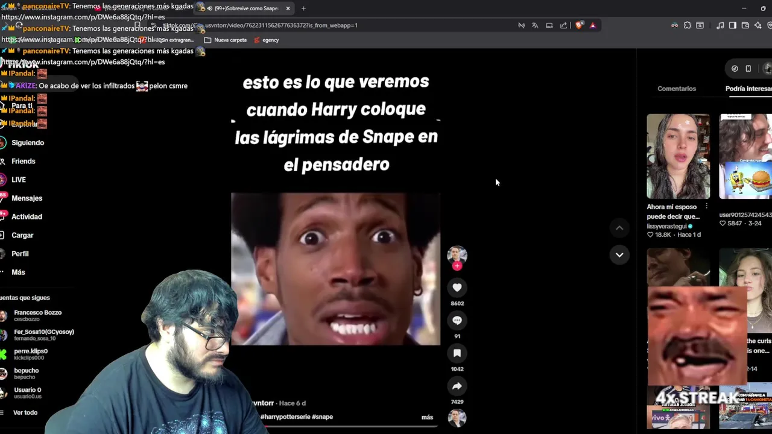This screenshot has width=772, height=434.
Task: Share the video with the arrow icon
Action: [457, 386]
